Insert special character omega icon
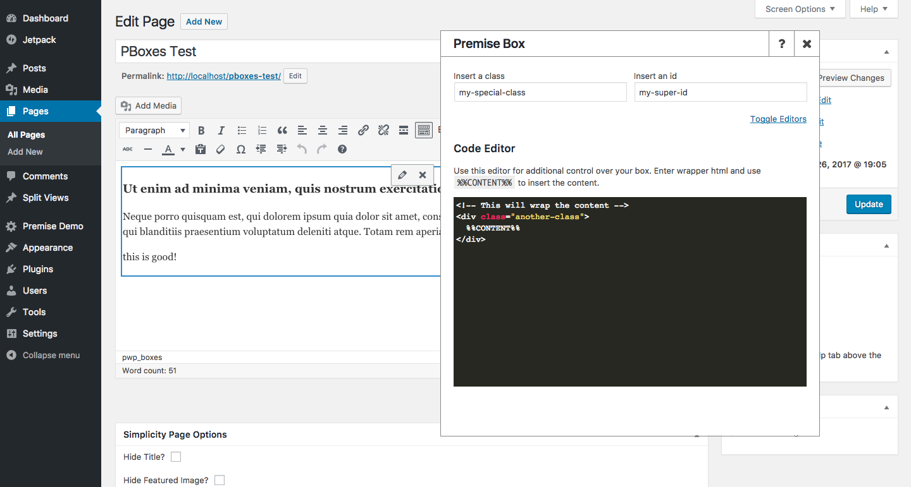911x487 pixels. 240,149
